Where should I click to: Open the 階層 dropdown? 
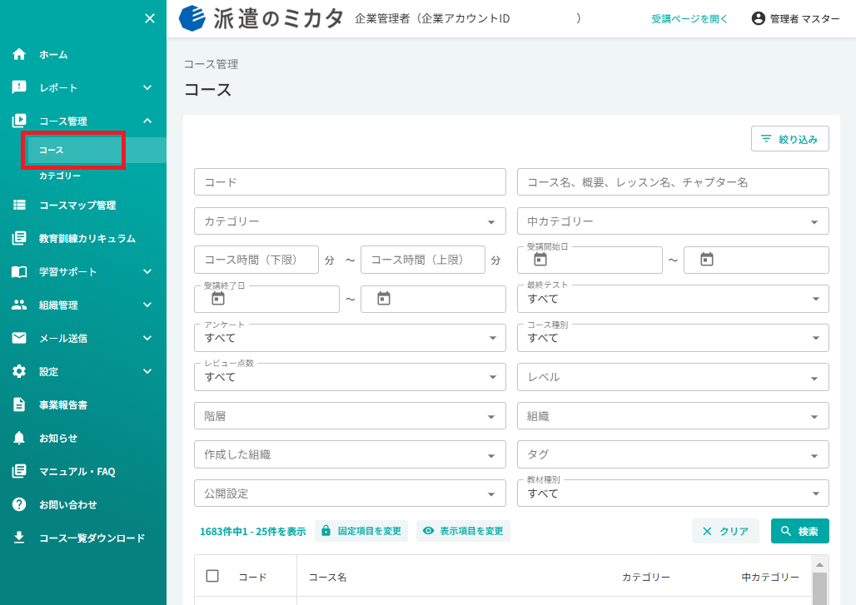[x=350, y=416]
